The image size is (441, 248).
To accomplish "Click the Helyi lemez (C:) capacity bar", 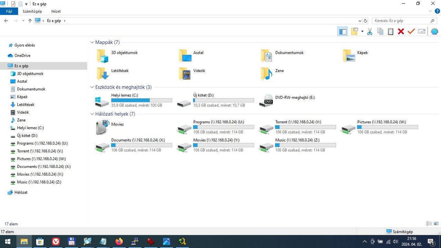I will pos(142,100).
